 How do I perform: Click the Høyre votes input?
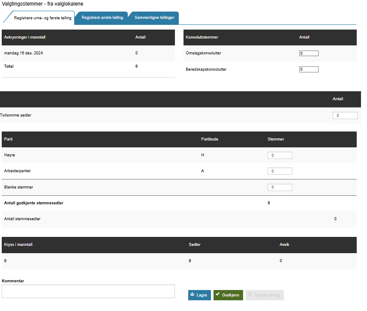280,155
